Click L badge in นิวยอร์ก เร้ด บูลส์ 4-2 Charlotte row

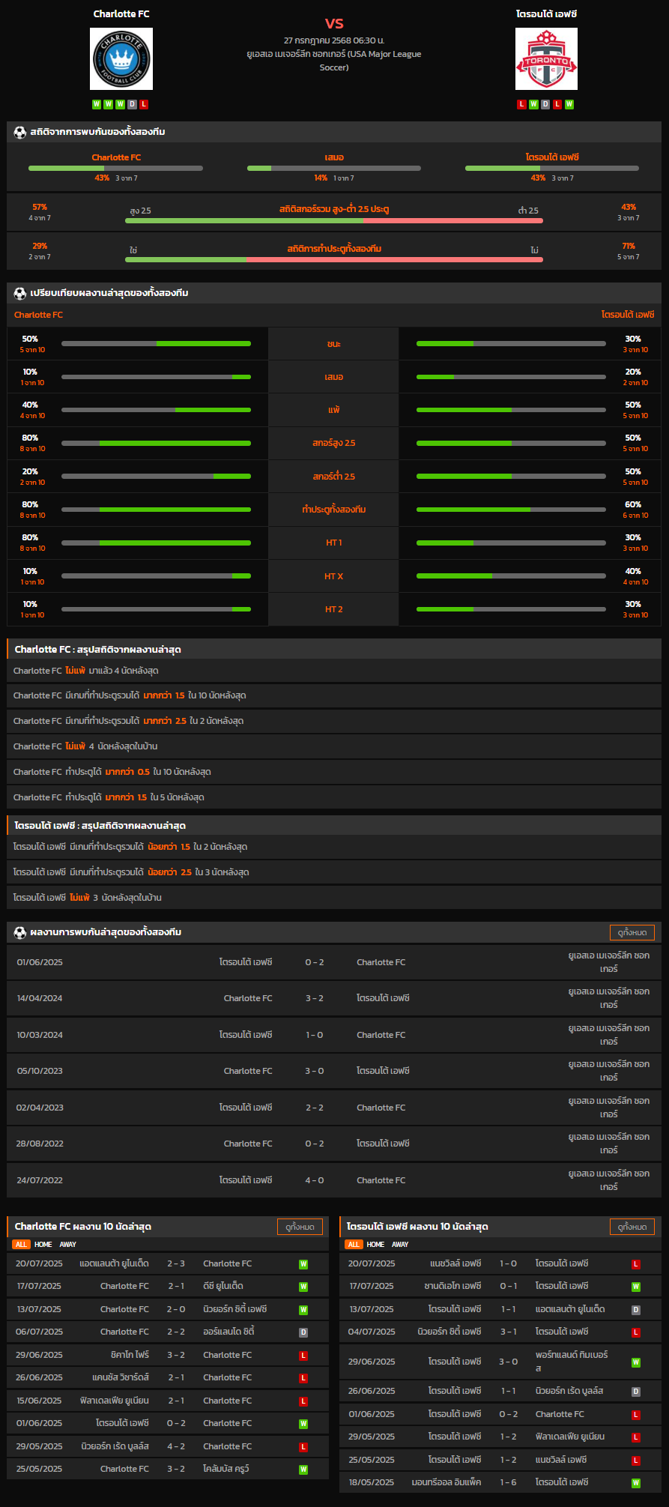[x=303, y=1447]
